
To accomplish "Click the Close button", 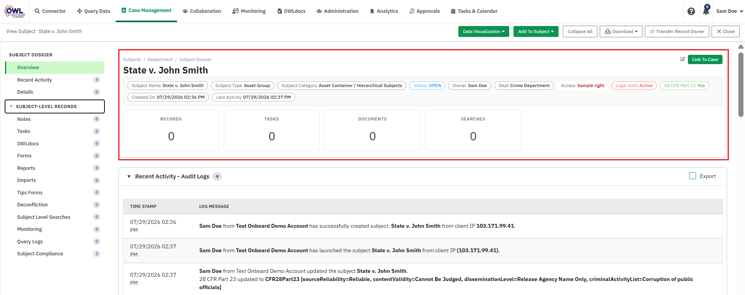I will pos(725,31).
